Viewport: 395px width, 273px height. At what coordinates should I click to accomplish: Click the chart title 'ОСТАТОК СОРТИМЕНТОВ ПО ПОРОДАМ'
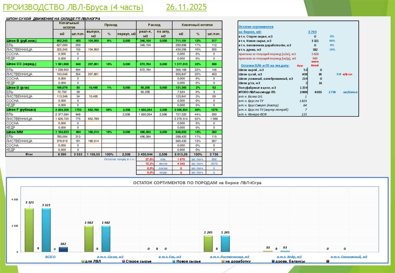197,183
